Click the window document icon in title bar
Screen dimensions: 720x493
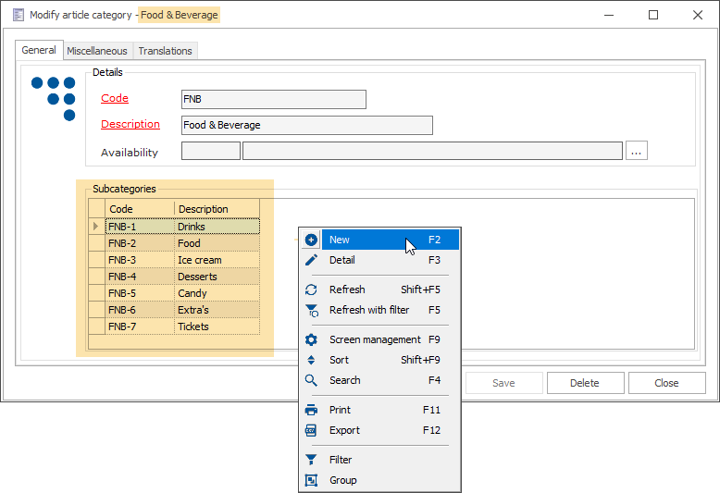tap(19, 15)
